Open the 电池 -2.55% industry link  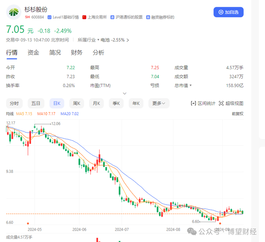pos(115,40)
